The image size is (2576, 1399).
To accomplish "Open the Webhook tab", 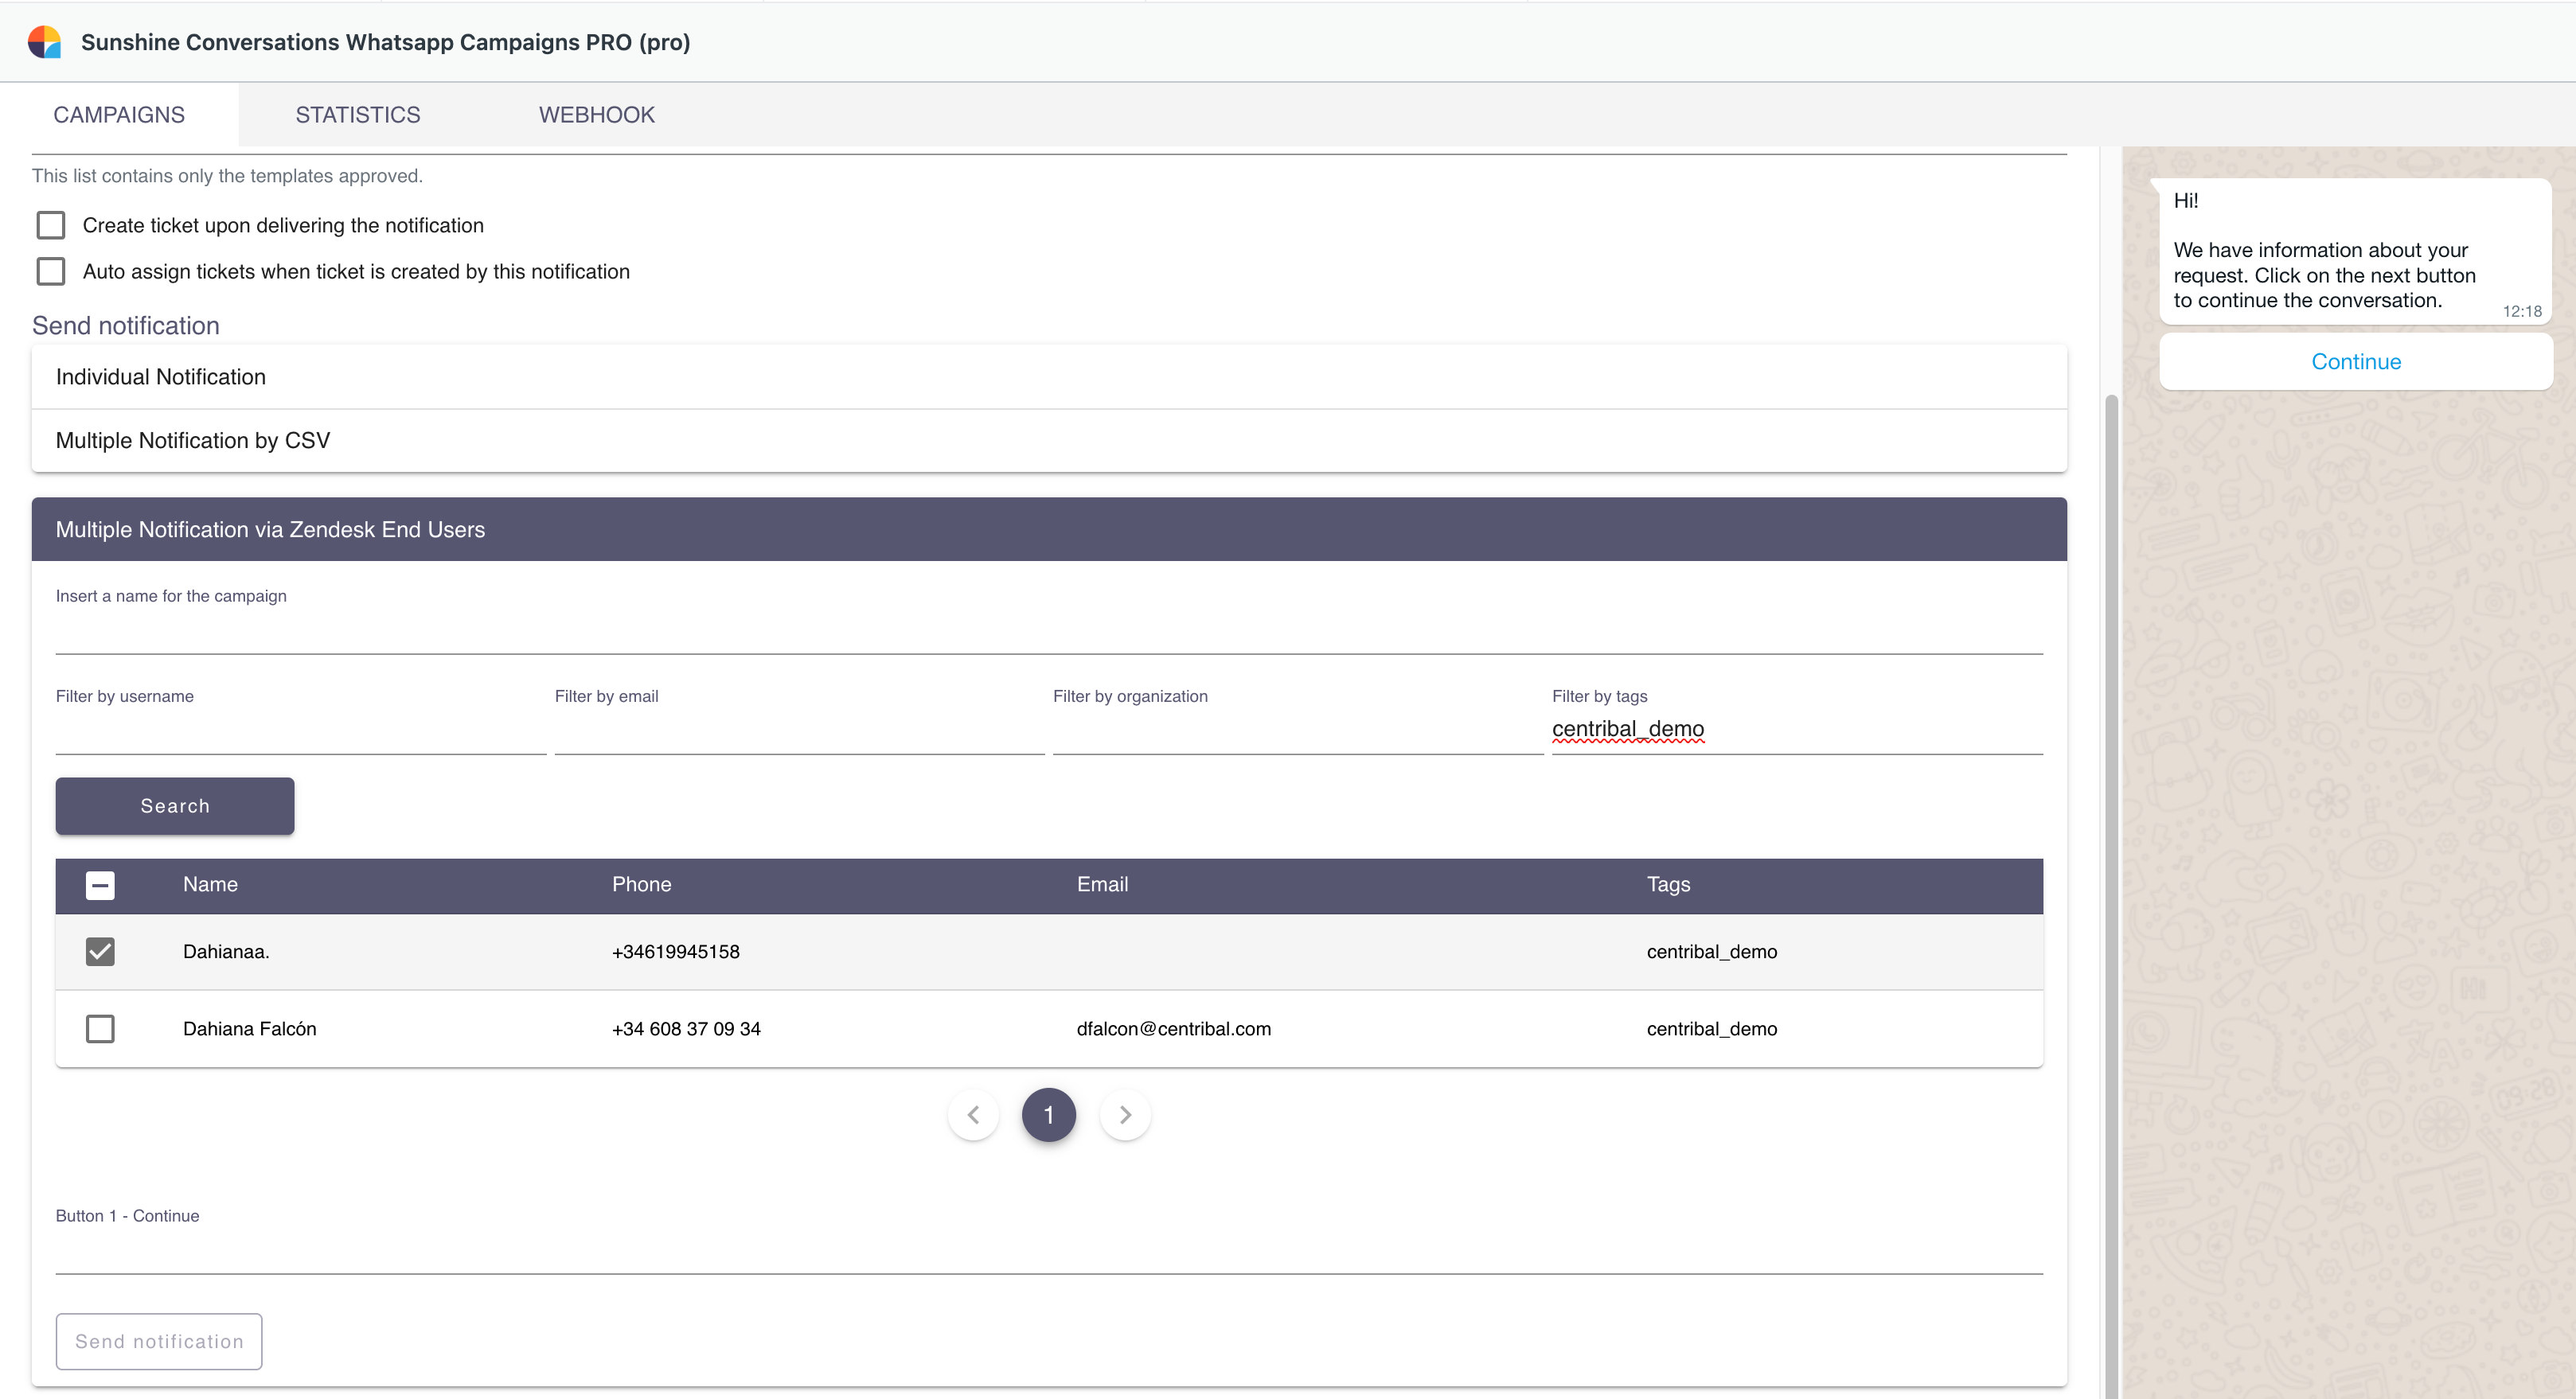I will pyautogui.click(x=596, y=115).
